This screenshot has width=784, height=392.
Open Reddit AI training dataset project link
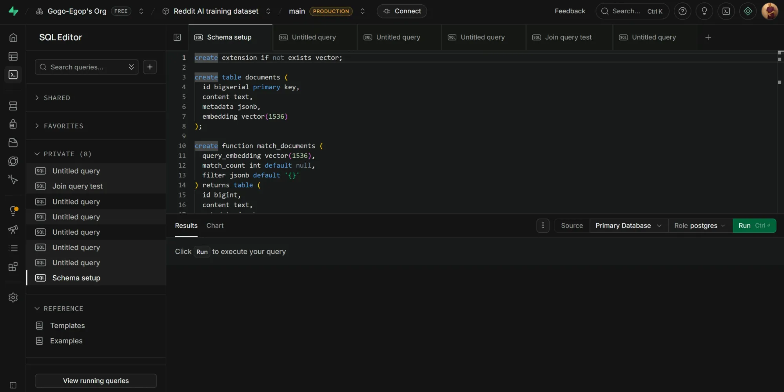216,11
